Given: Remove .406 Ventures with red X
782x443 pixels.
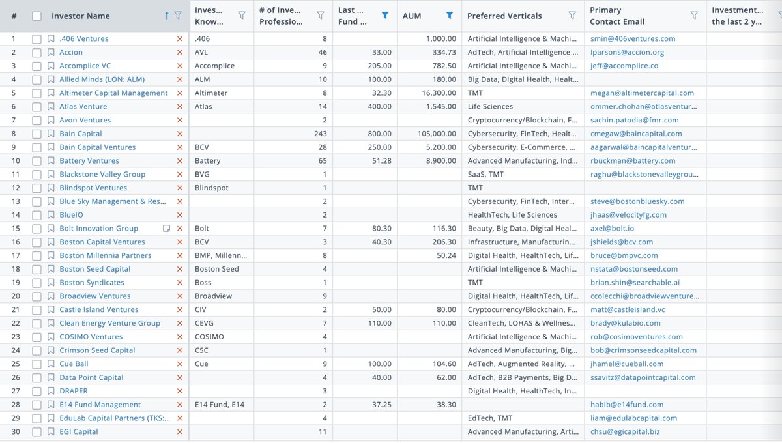Looking at the screenshot, I should click(180, 39).
